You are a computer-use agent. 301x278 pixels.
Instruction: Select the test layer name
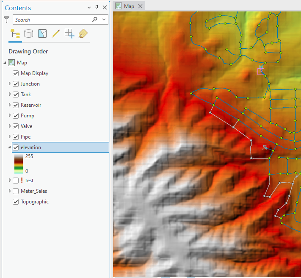point(29,181)
